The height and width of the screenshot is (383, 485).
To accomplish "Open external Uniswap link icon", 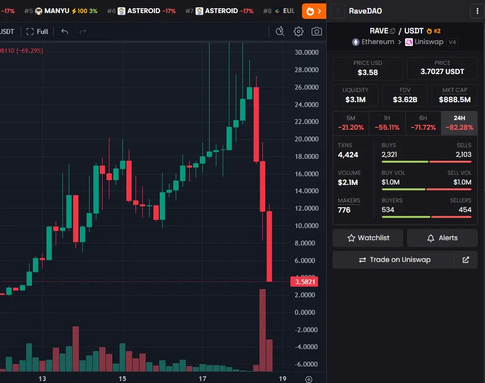I will tap(466, 260).
